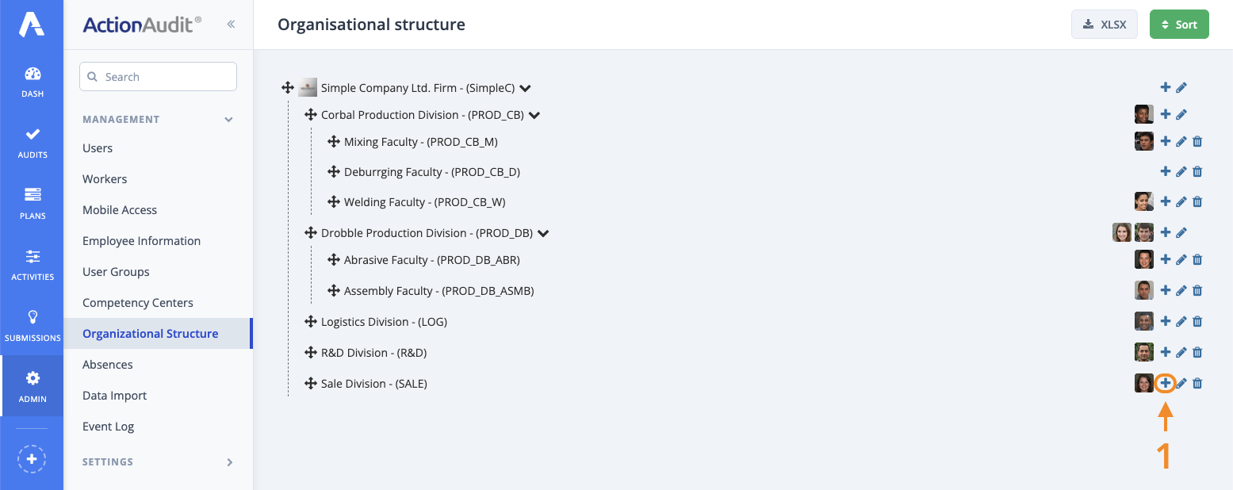
Task: Open the Audits section from the sidebar
Action: click(x=32, y=144)
